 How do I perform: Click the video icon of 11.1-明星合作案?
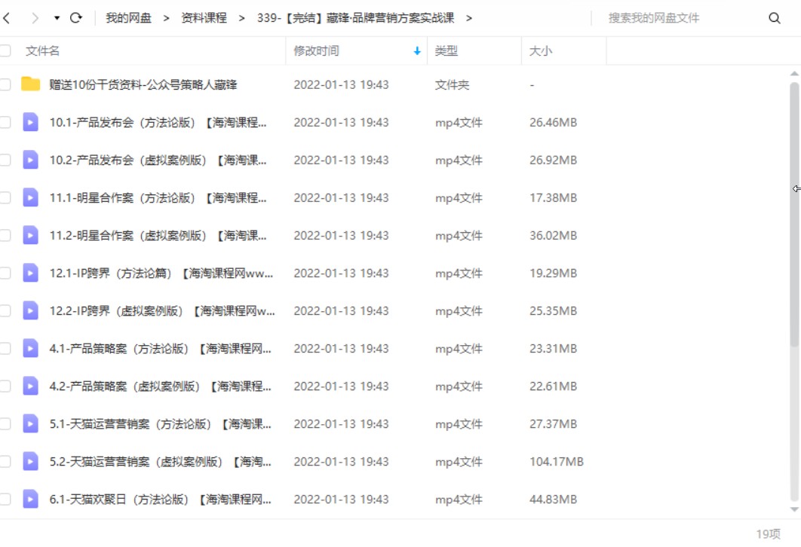(31, 198)
